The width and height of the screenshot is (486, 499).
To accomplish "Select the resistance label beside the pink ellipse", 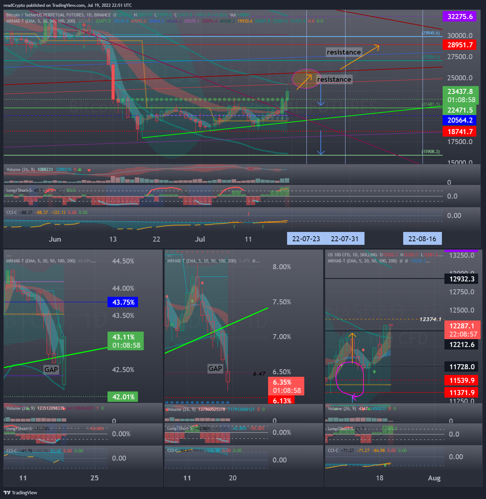I will point(334,79).
